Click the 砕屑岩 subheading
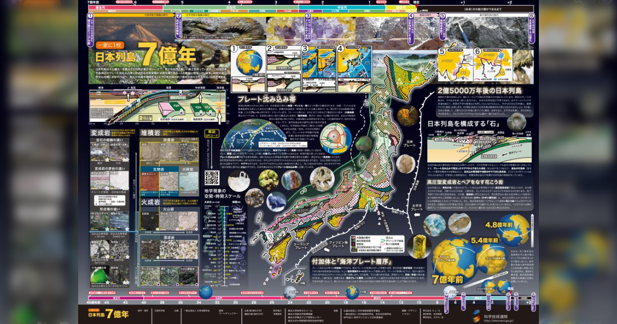The image size is (617, 324). click(170, 139)
